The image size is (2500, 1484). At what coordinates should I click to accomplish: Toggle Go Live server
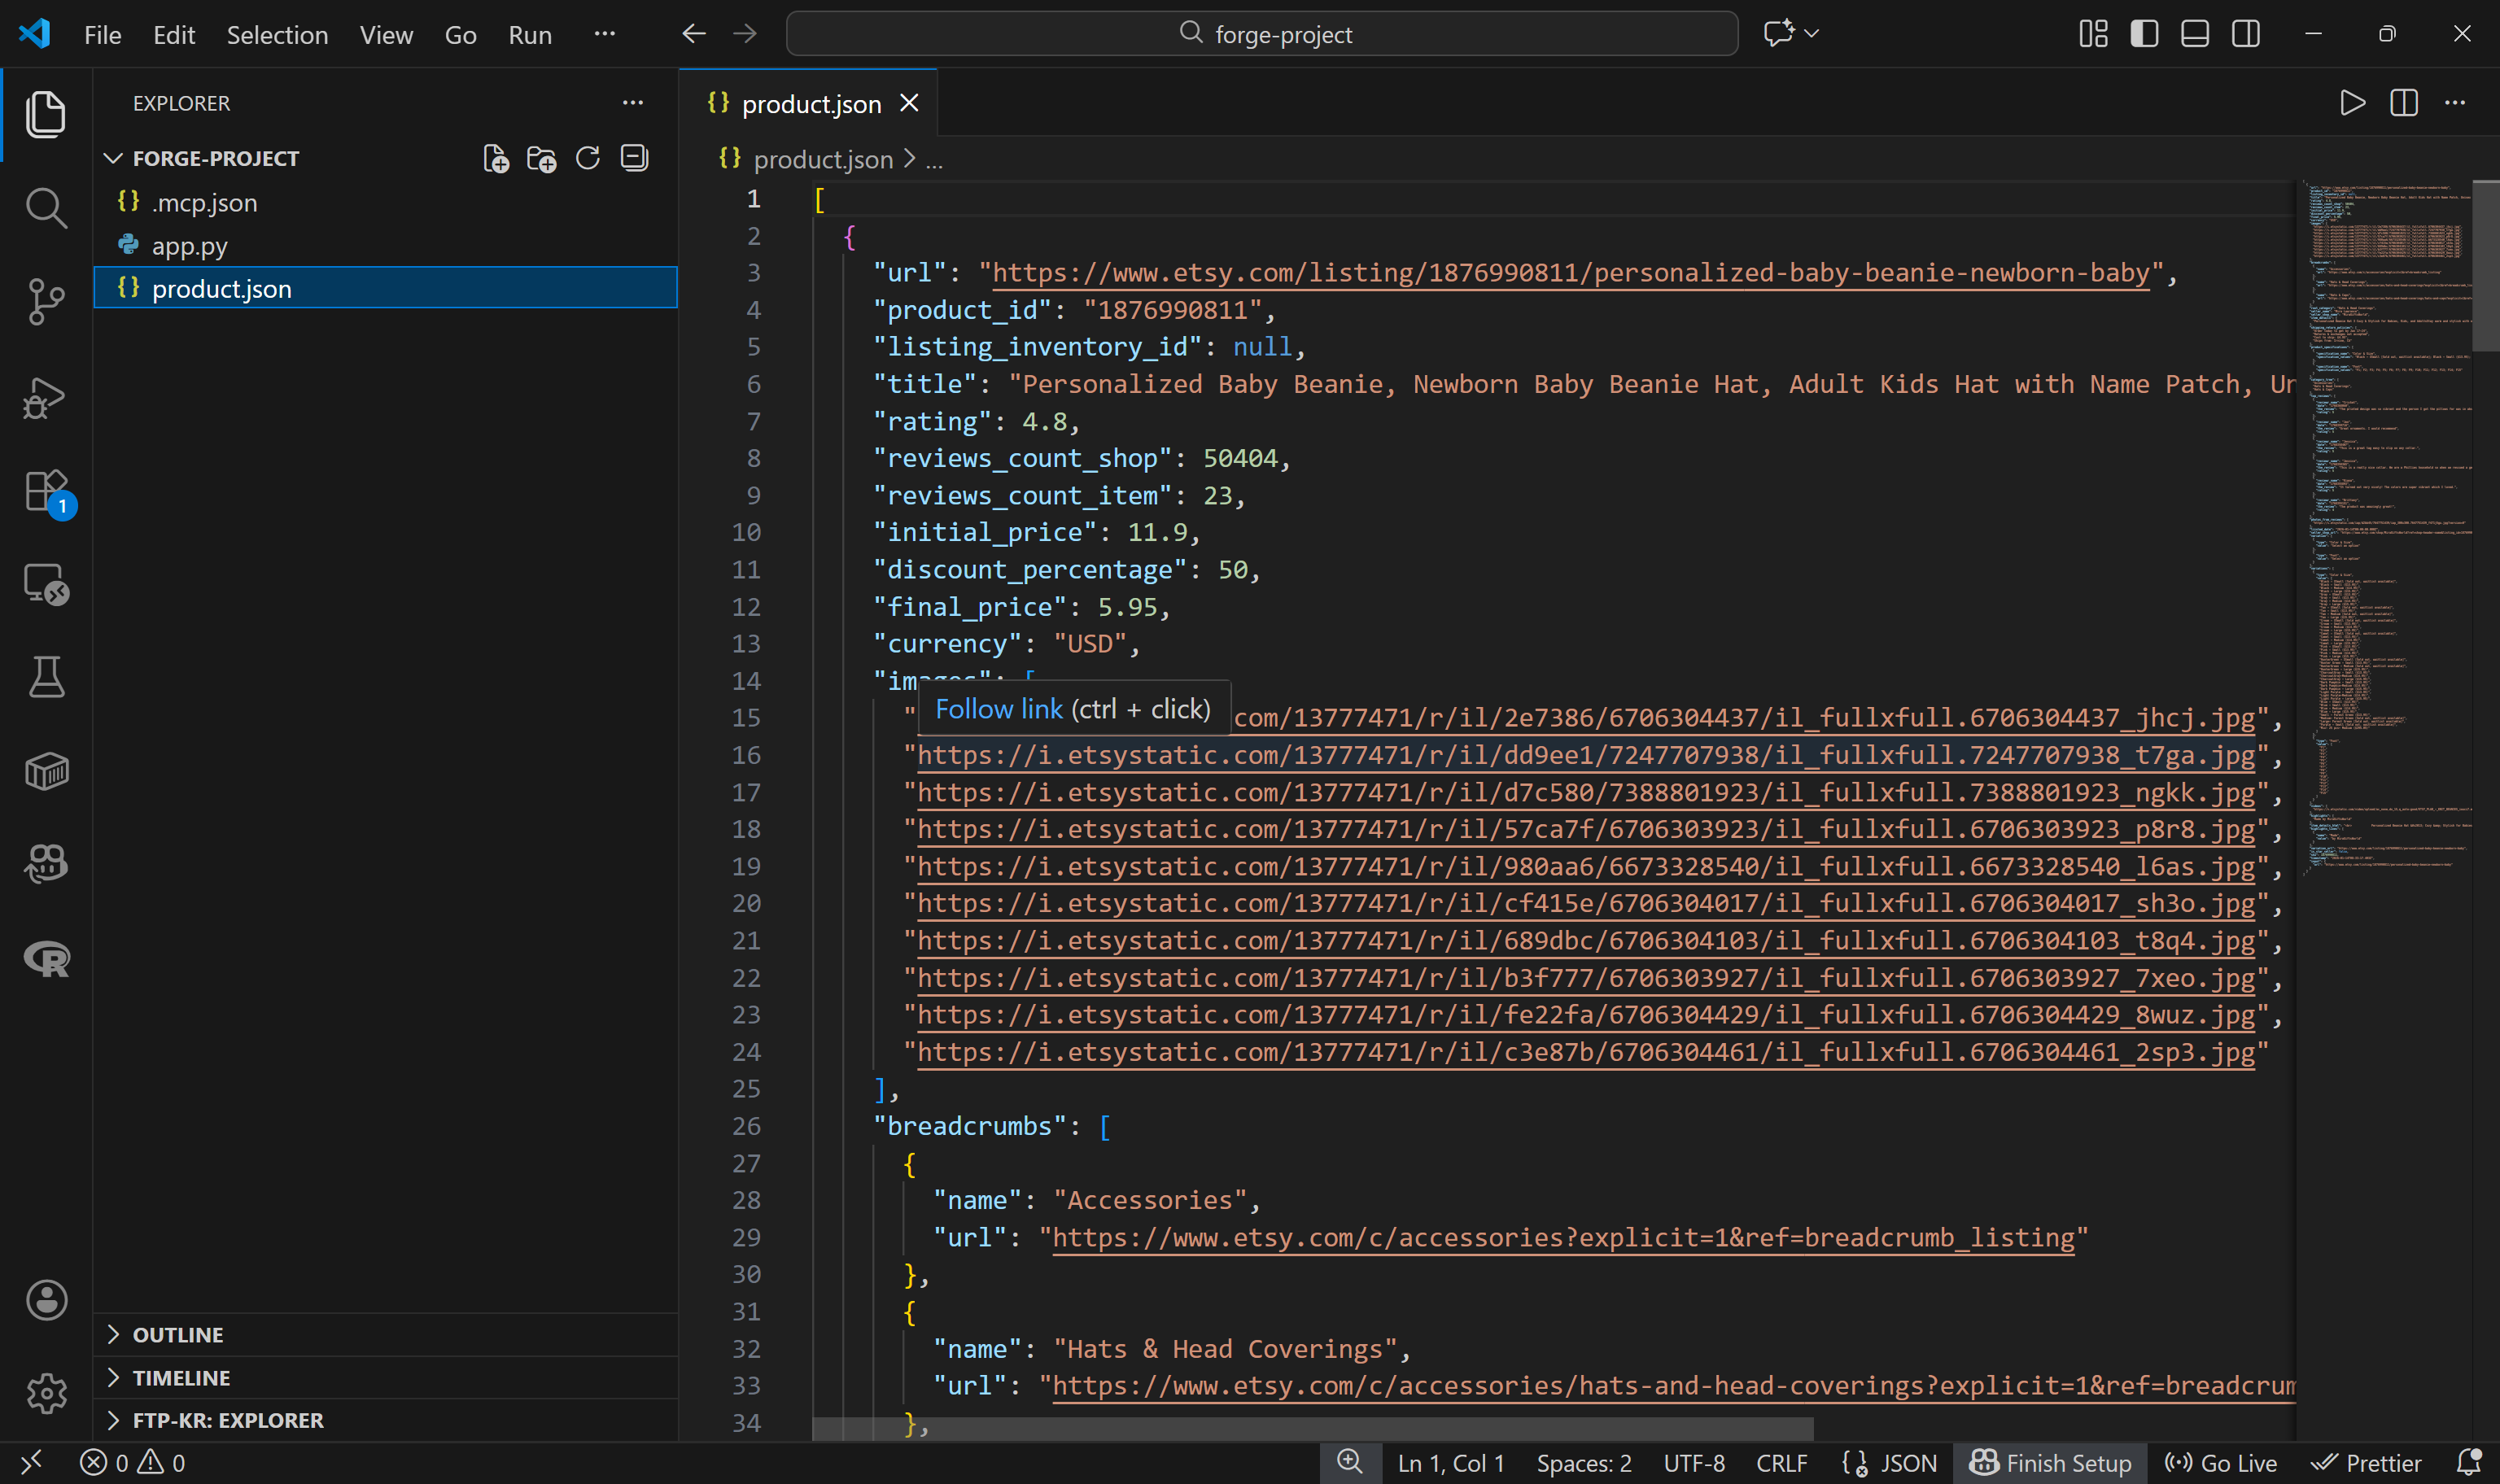tap(2221, 1463)
